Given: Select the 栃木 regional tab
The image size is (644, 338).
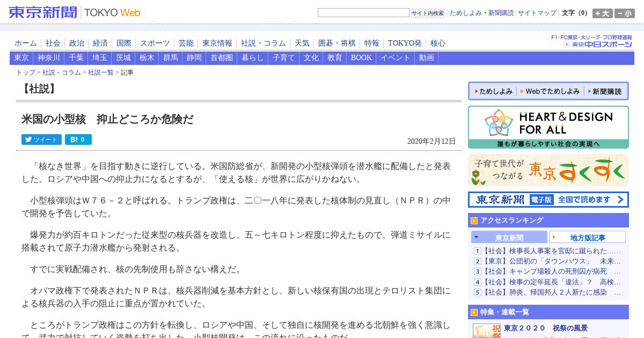Looking at the screenshot, I should (x=147, y=58).
